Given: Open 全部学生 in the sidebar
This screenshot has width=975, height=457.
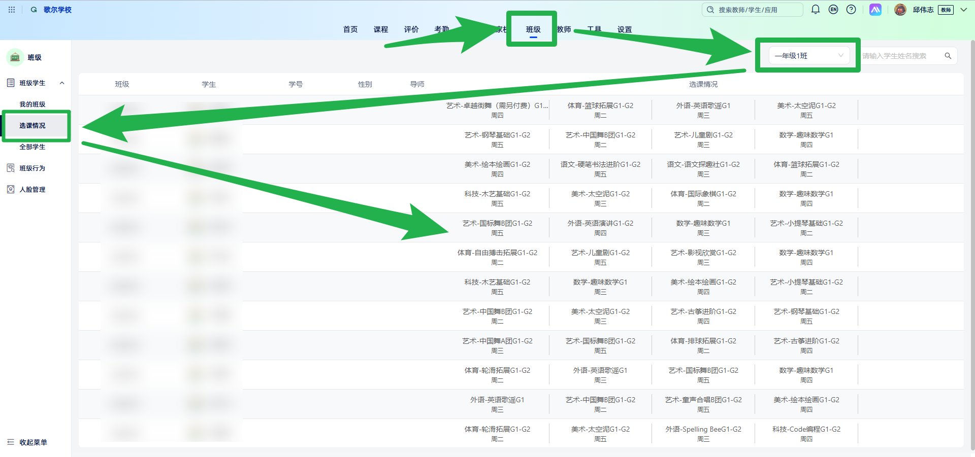Looking at the screenshot, I should pos(32,147).
